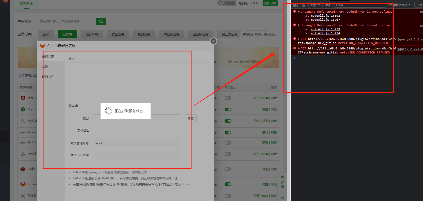Click the green search magnifier button
Screen dimensions: 423x201
(101, 21)
